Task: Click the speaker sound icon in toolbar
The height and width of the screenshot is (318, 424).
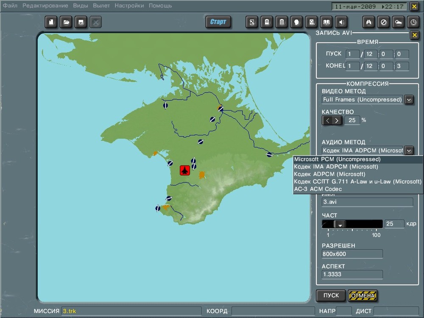Action: 341,22
